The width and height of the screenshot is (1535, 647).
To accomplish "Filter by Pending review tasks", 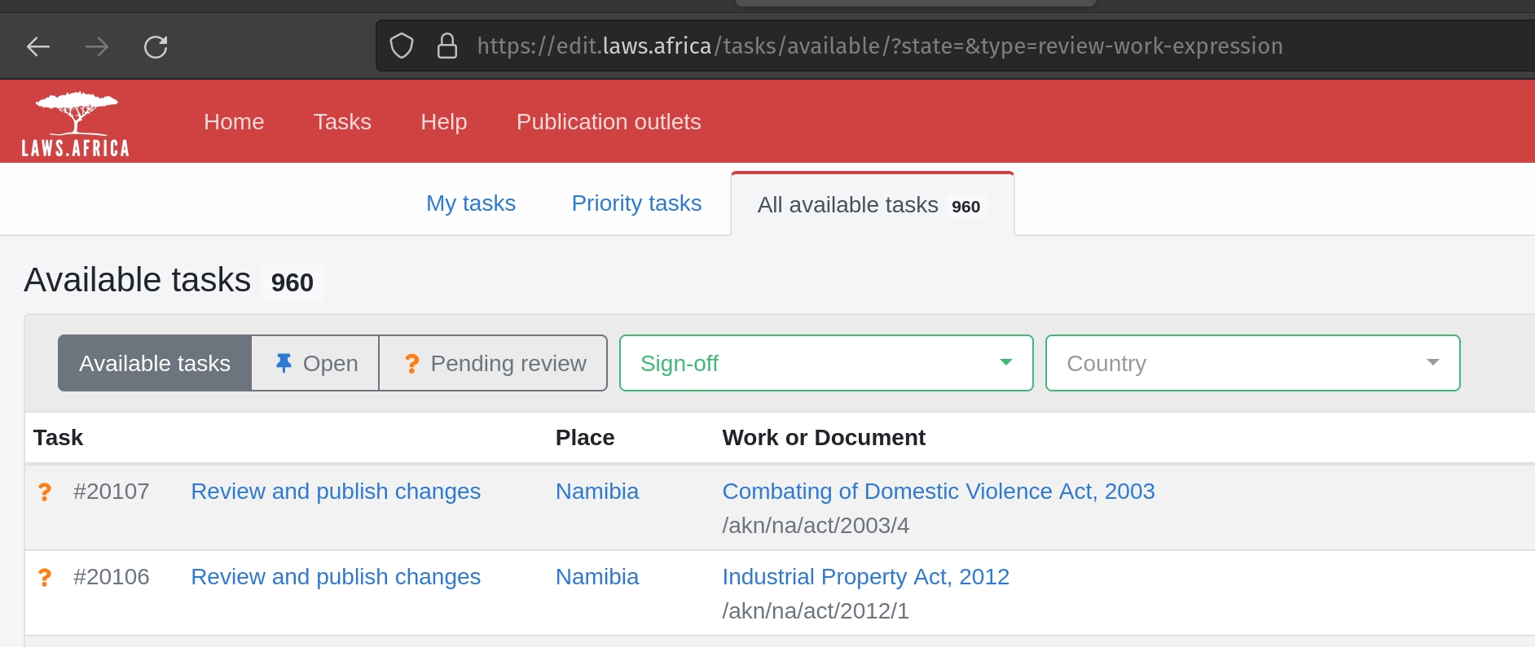I will pyautogui.click(x=494, y=363).
